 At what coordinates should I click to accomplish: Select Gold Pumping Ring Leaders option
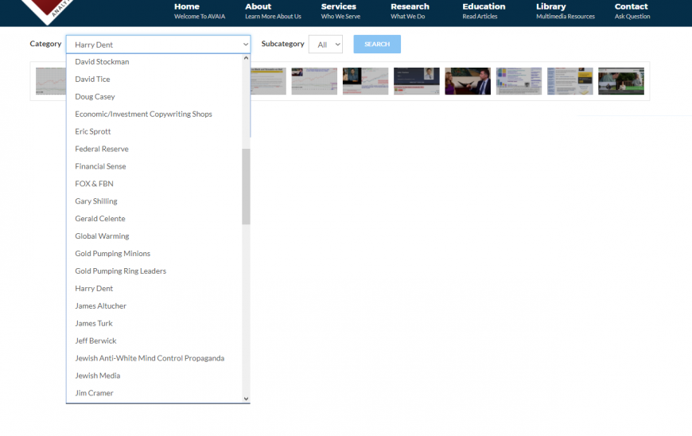coord(120,271)
